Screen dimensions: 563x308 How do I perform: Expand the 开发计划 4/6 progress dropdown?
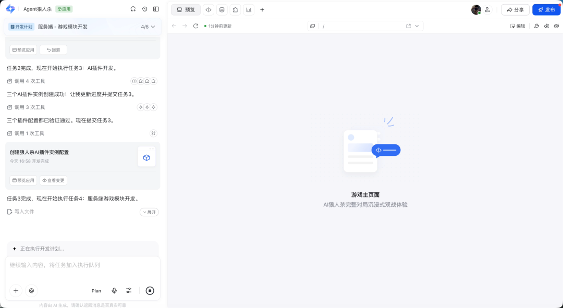coord(153,27)
